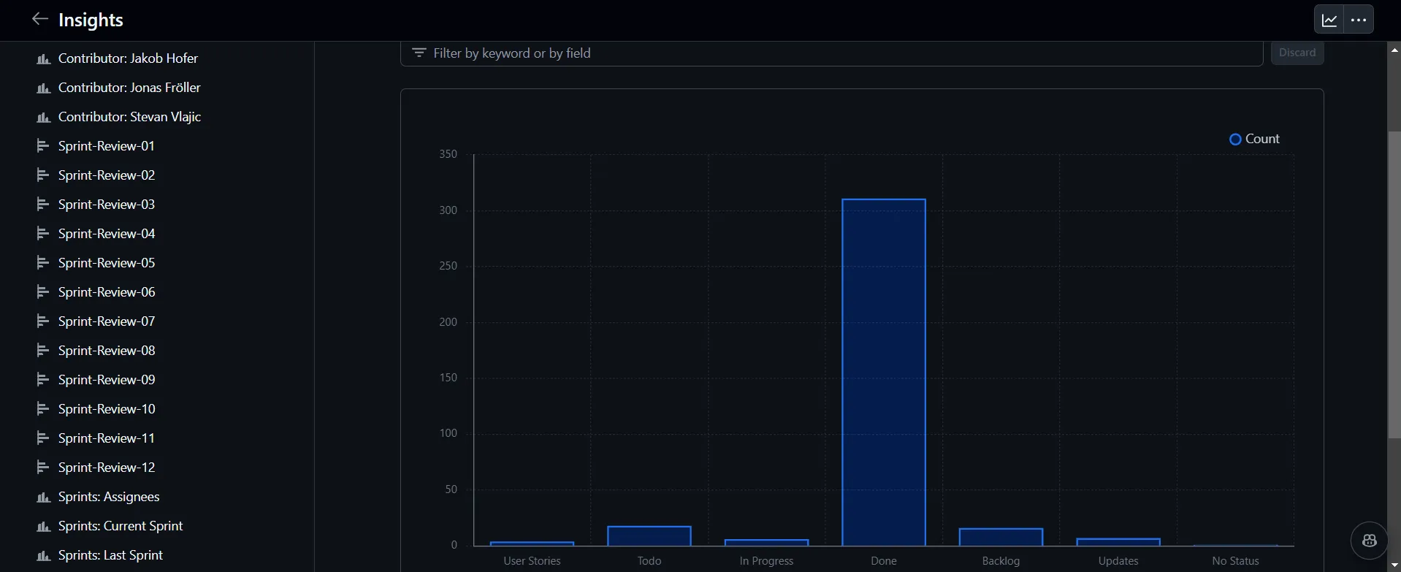Click the User Stories bar in chart

click(532, 544)
